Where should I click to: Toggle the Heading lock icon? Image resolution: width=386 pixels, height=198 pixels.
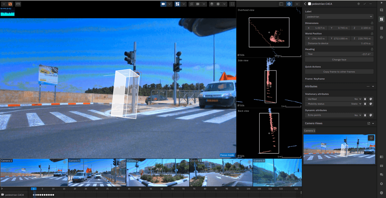pyautogui.click(x=372, y=49)
